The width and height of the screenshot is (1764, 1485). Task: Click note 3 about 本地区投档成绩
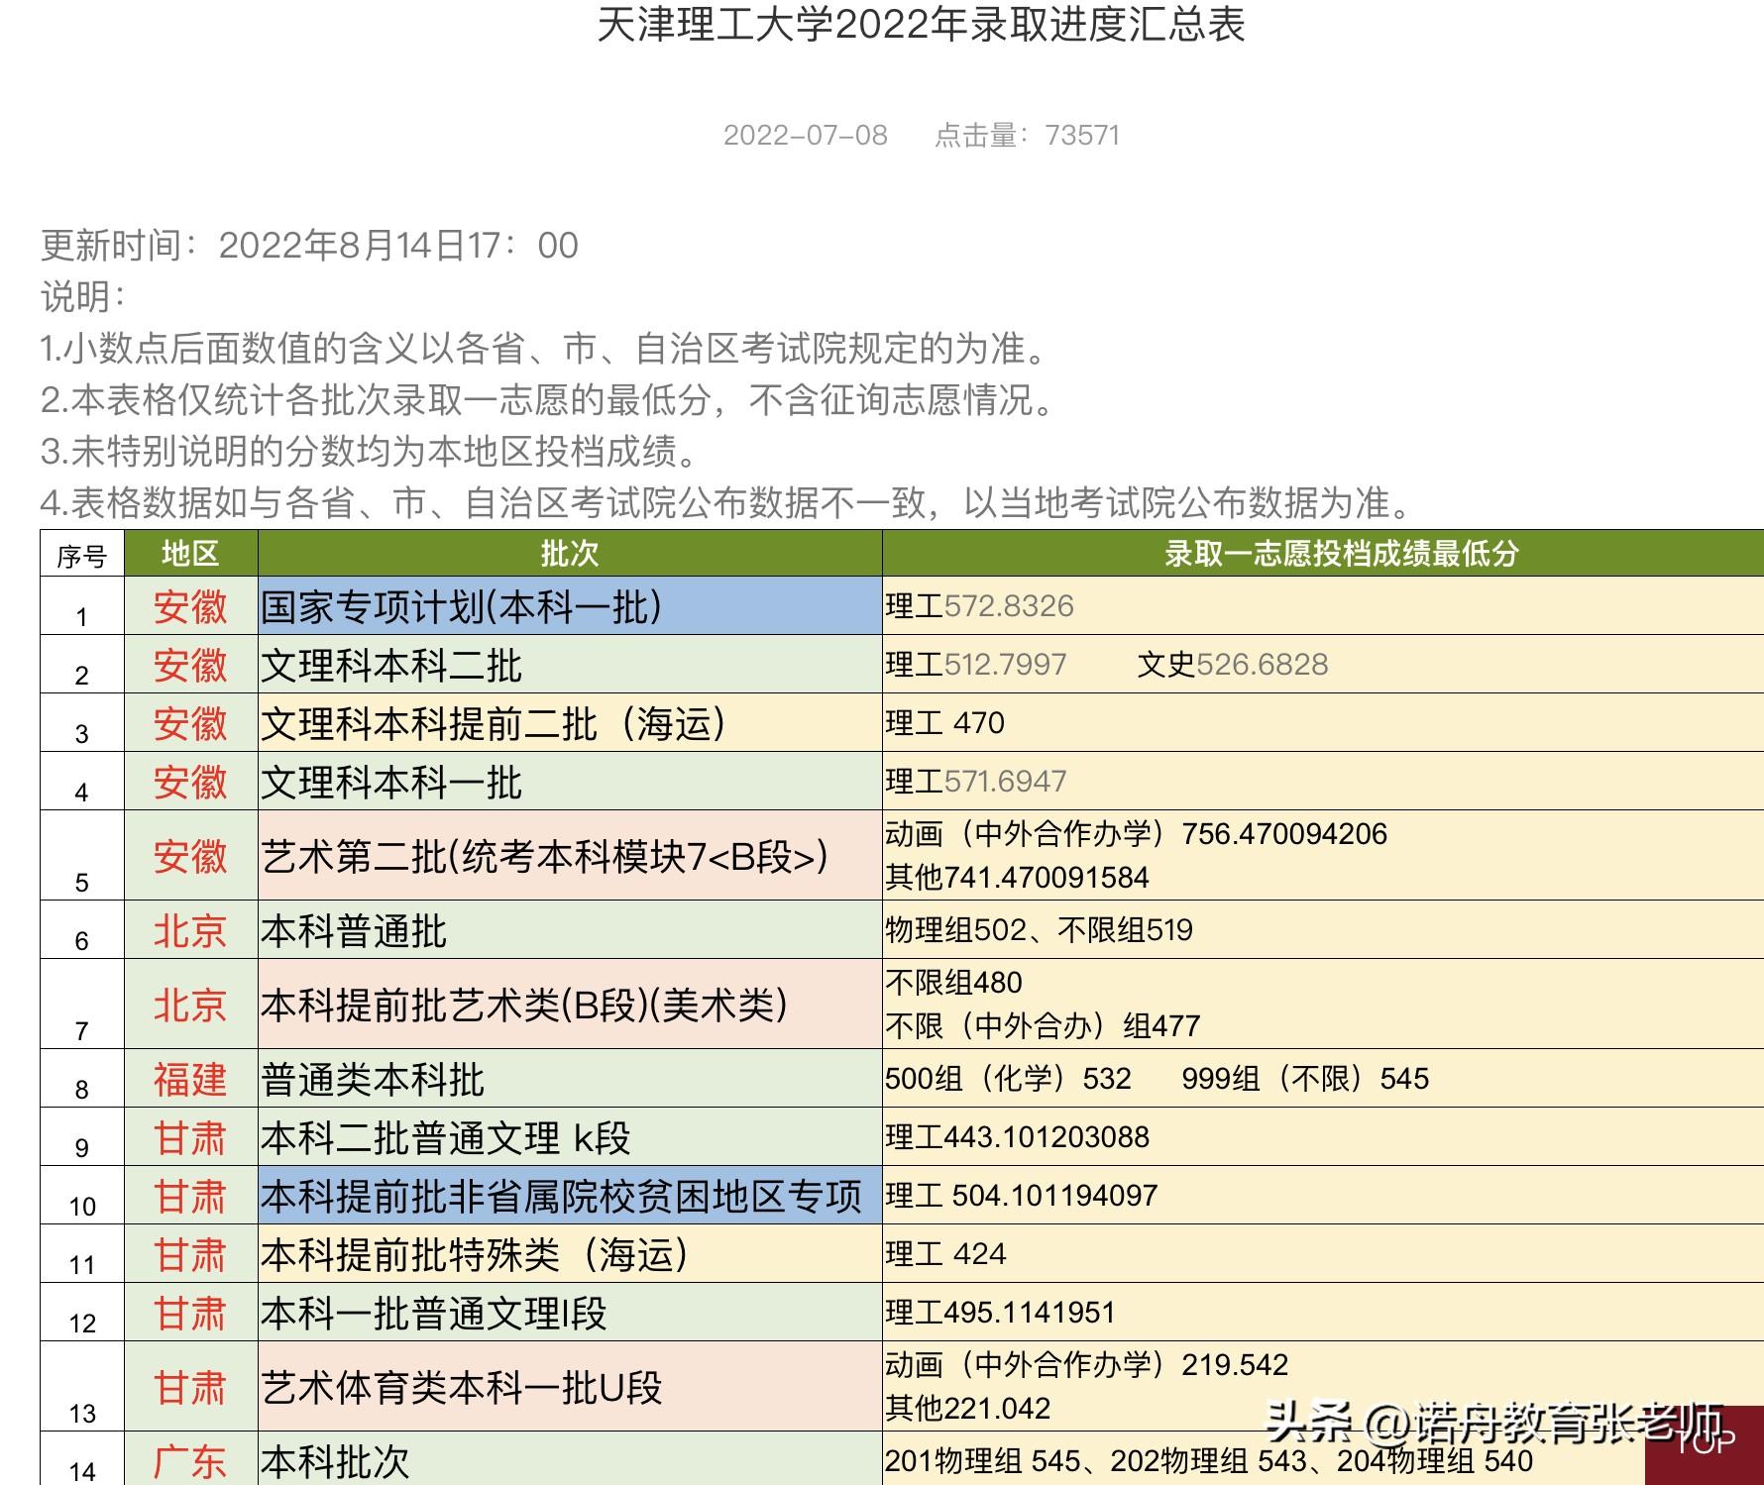[x=372, y=451]
